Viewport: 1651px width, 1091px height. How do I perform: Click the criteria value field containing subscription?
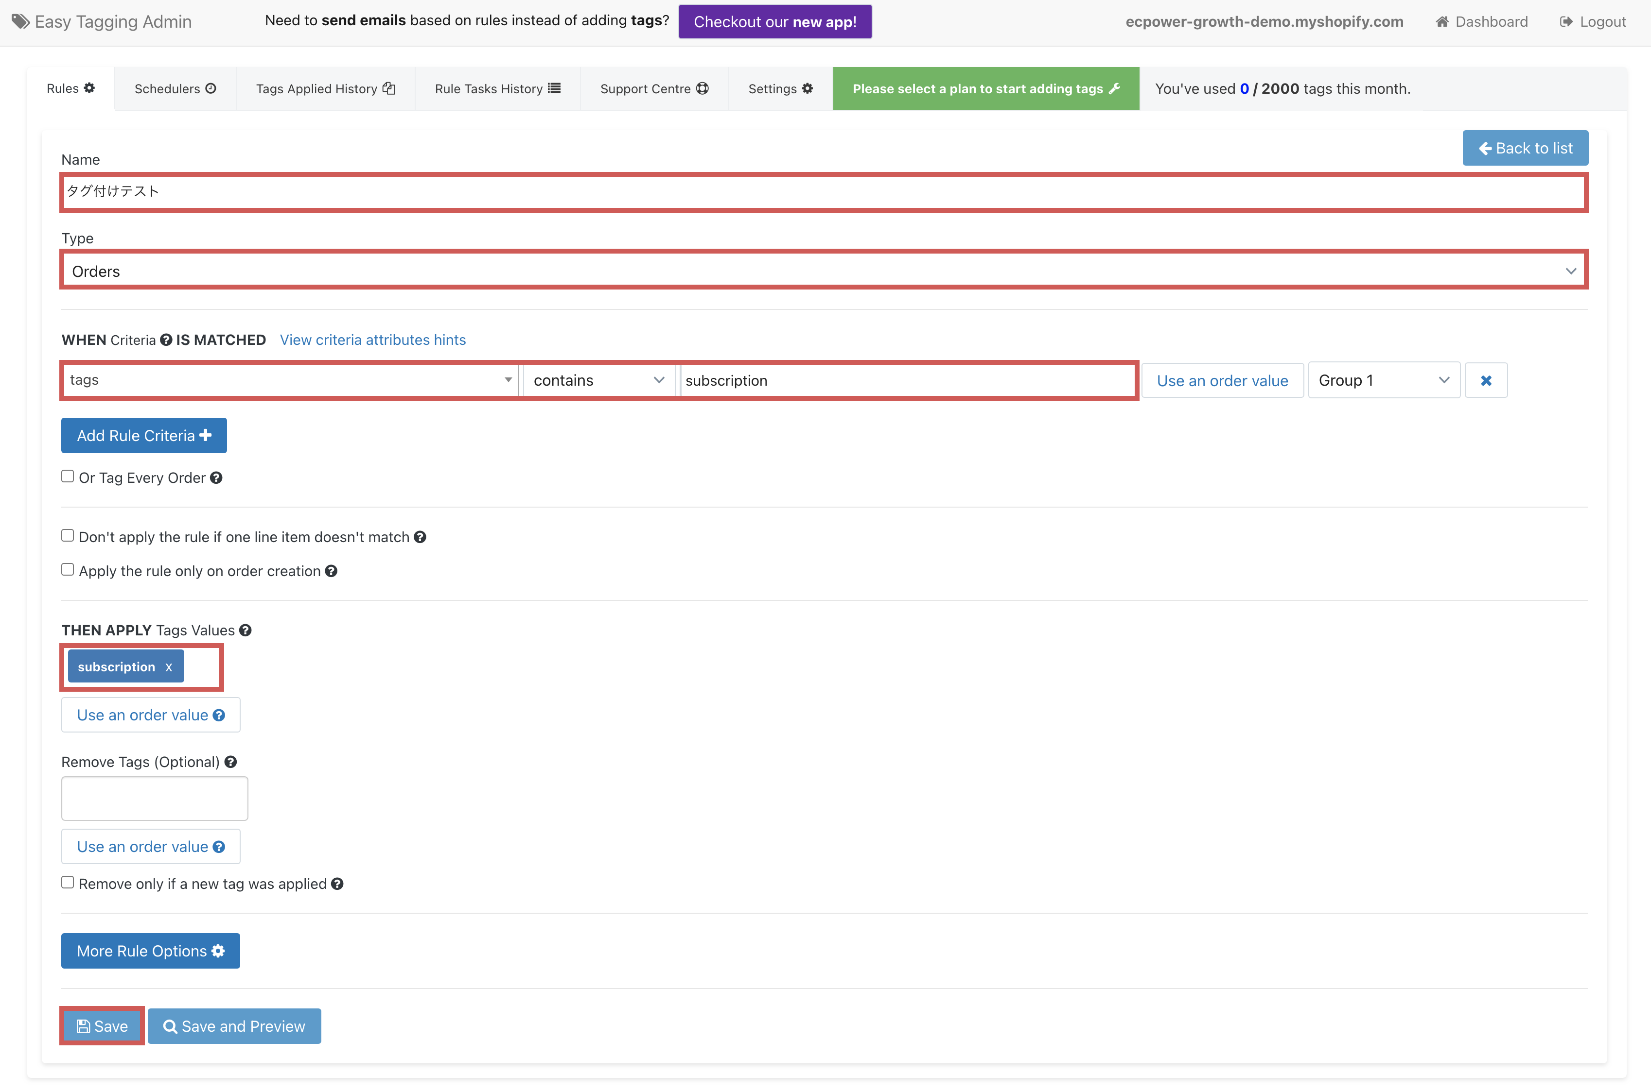[907, 380]
